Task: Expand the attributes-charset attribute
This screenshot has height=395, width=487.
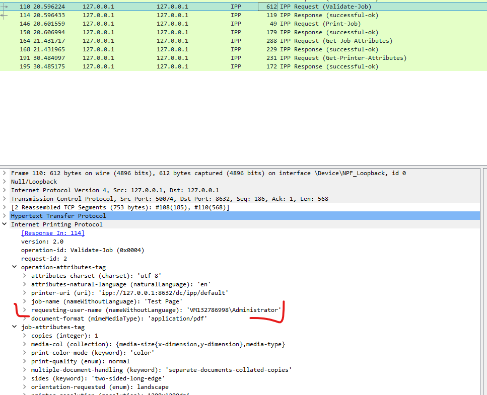Action: [24, 275]
